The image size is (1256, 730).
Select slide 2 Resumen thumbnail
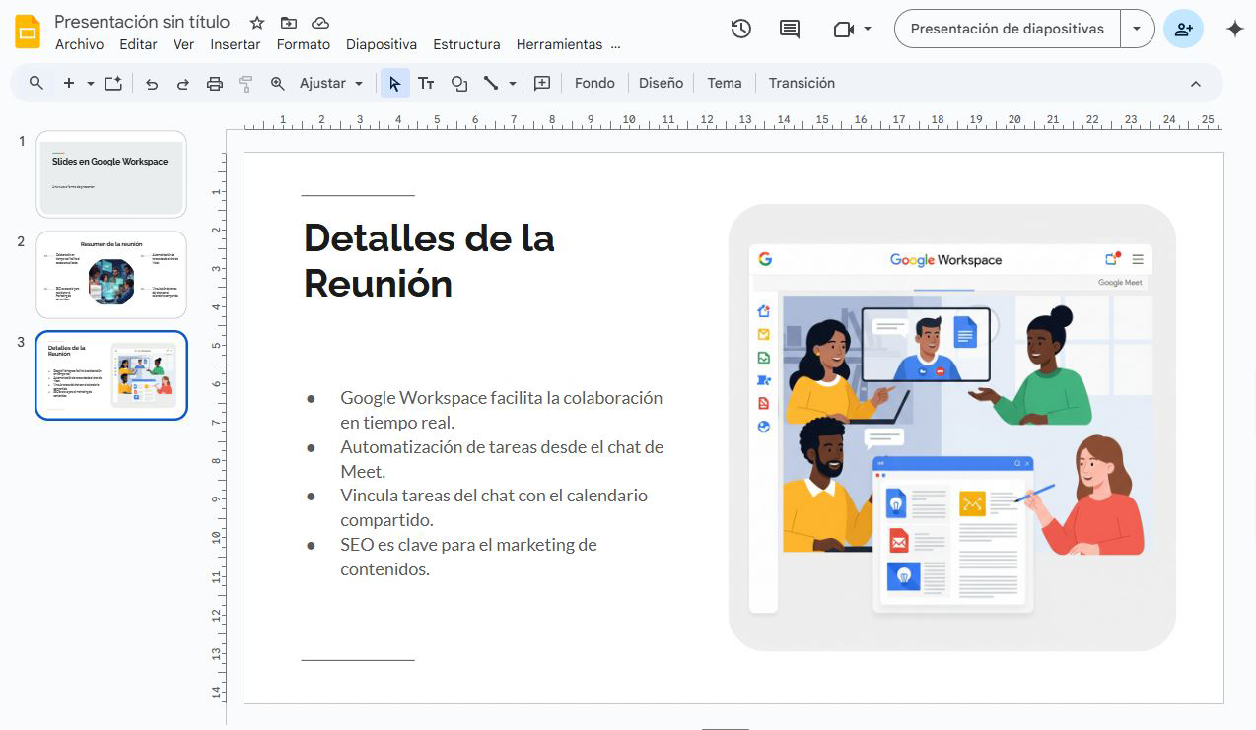tap(111, 275)
